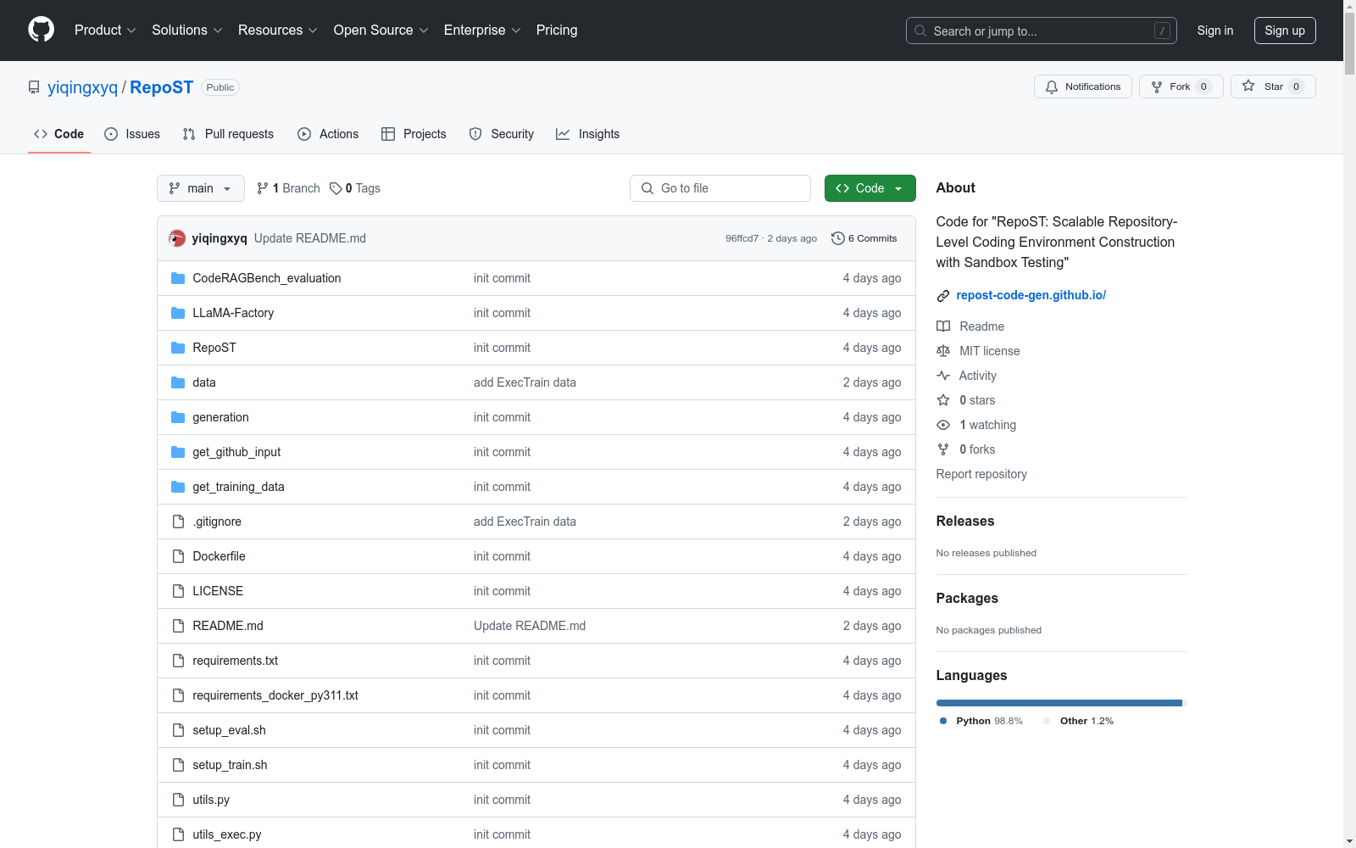
Task: Expand the Product menu
Action: pos(105,31)
